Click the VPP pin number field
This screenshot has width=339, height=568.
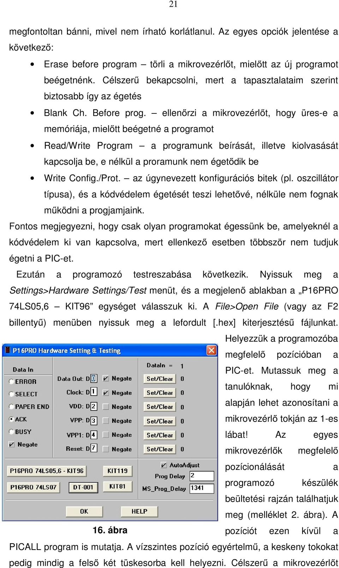click(x=94, y=421)
